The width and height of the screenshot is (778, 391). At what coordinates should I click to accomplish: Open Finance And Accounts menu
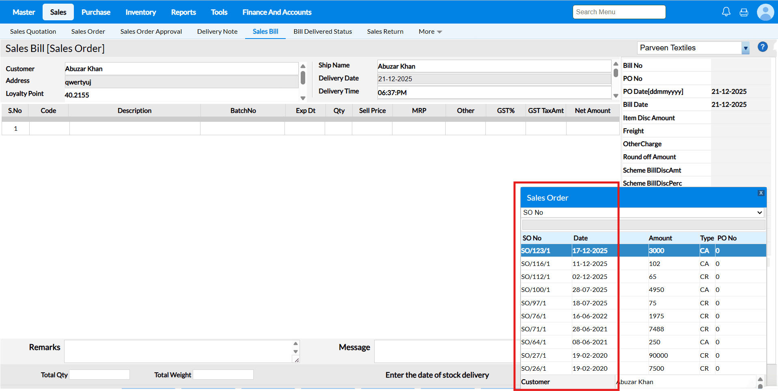click(x=277, y=12)
